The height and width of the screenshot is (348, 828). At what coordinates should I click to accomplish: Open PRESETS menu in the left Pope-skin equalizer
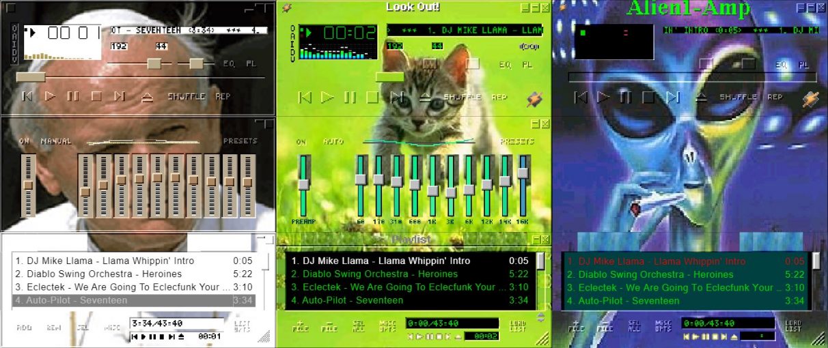point(240,141)
